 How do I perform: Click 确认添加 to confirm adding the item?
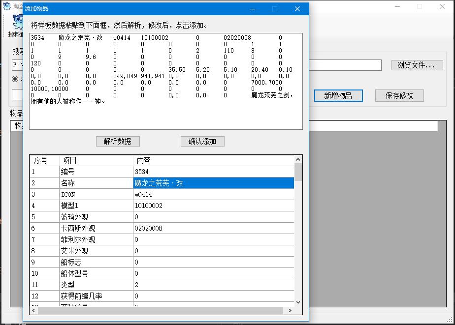[x=202, y=141]
